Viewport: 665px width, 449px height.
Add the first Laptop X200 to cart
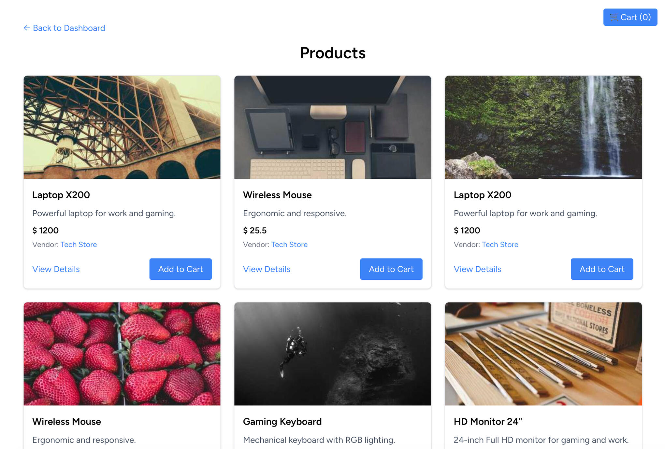click(x=180, y=269)
